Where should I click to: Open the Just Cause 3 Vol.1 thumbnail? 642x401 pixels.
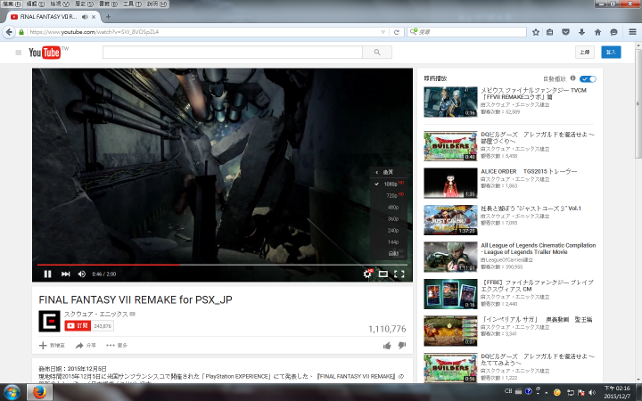click(x=450, y=220)
